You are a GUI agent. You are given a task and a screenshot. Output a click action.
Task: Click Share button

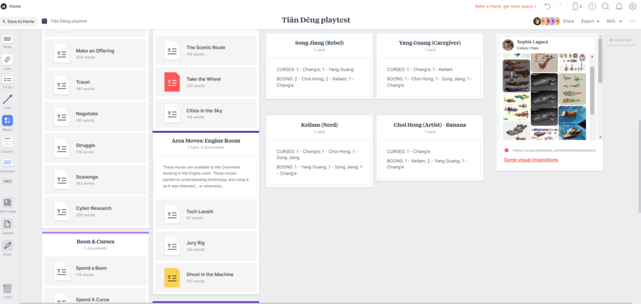click(x=568, y=21)
